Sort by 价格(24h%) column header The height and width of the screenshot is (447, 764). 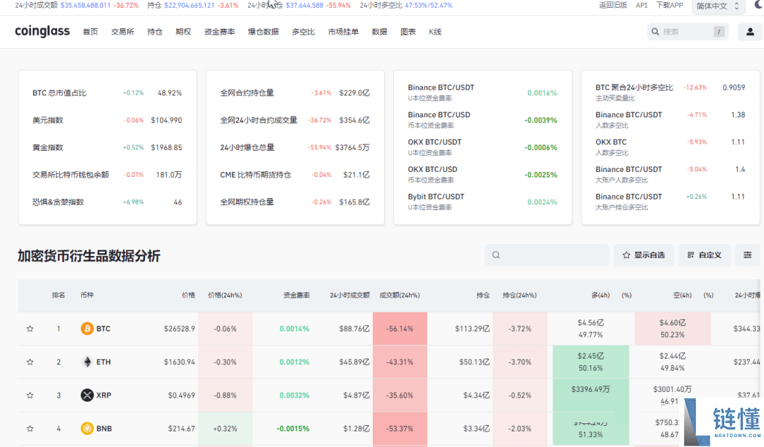(x=225, y=295)
